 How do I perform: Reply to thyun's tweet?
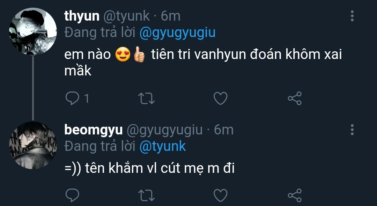(x=72, y=98)
